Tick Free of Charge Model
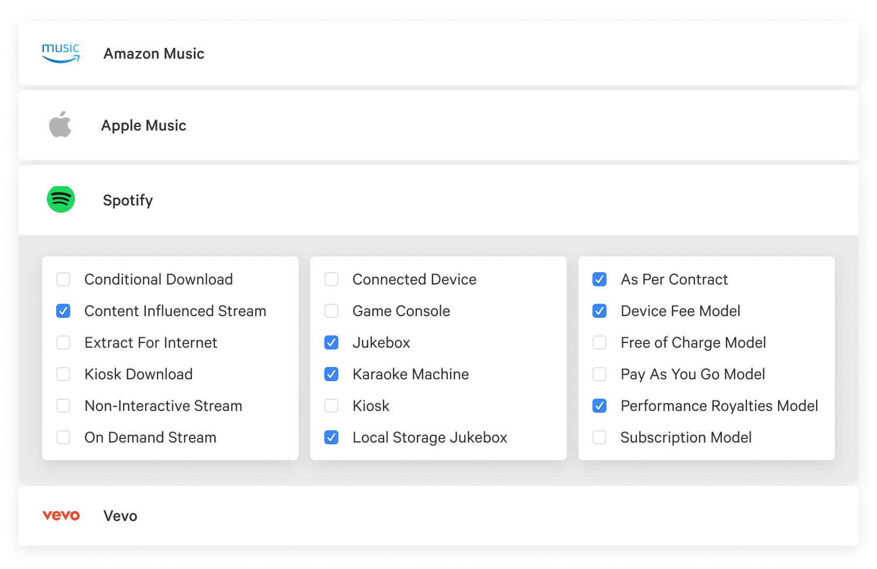The image size is (877, 569). pos(599,342)
